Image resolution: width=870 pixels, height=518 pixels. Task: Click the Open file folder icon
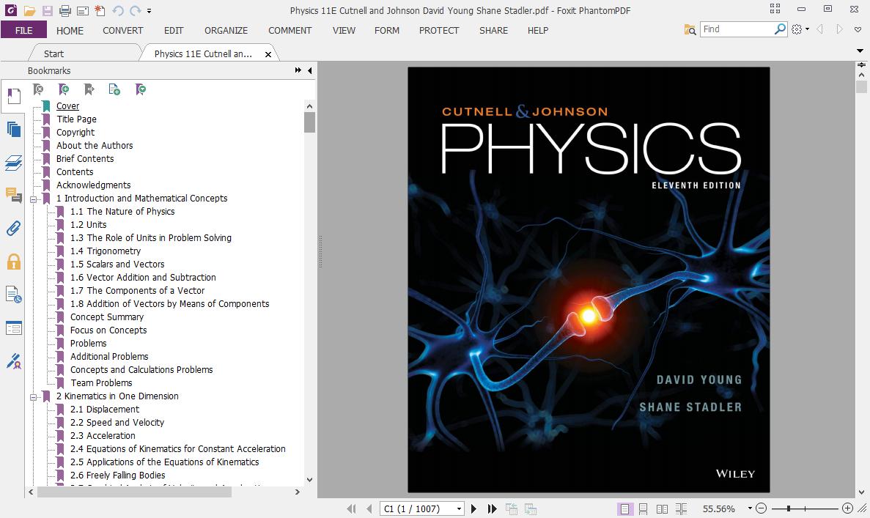click(29, 10)
